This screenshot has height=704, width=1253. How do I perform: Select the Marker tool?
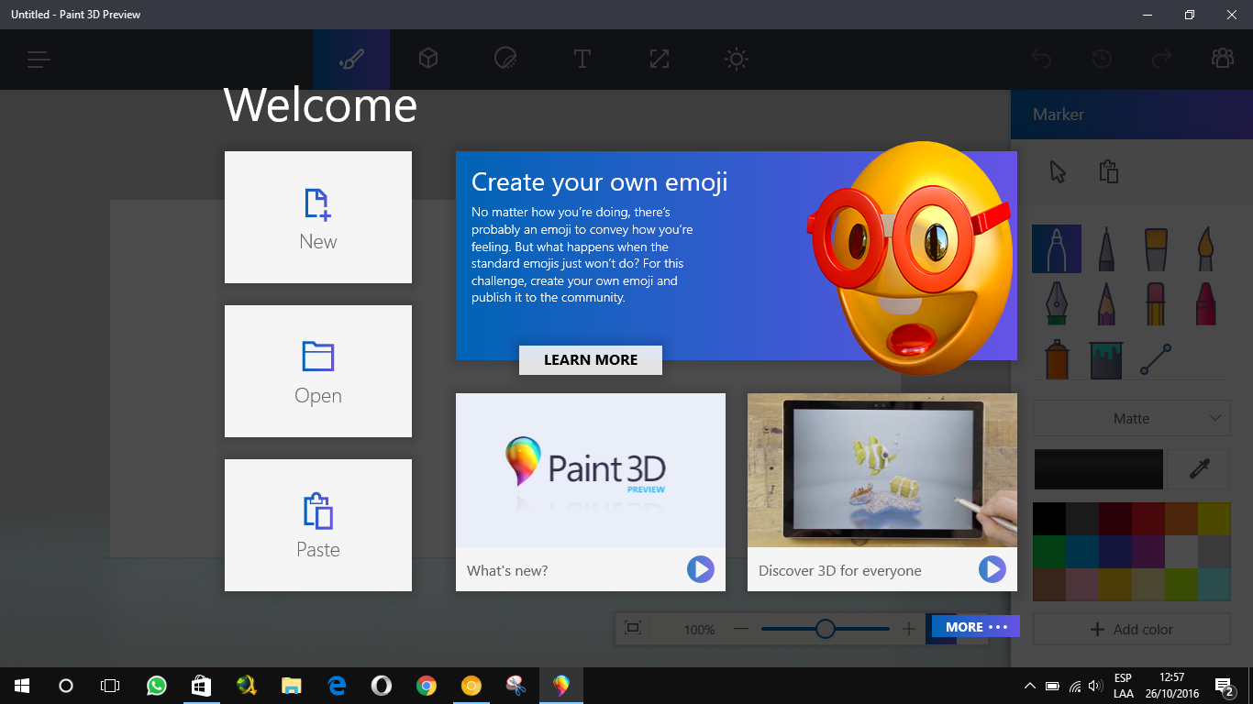coord(1056,248)
